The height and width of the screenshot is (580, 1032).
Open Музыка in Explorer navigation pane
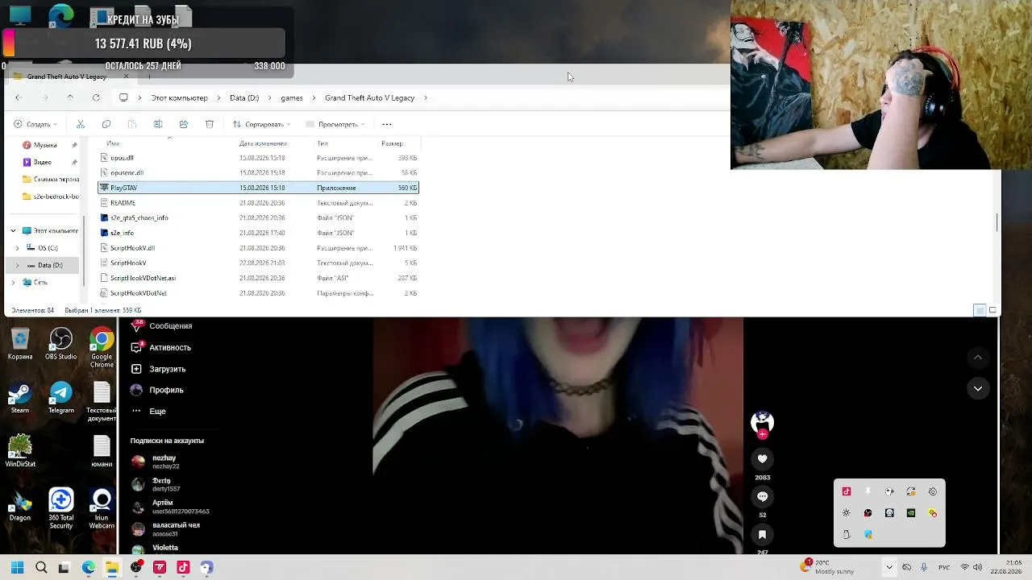click(x=45, y=145)
